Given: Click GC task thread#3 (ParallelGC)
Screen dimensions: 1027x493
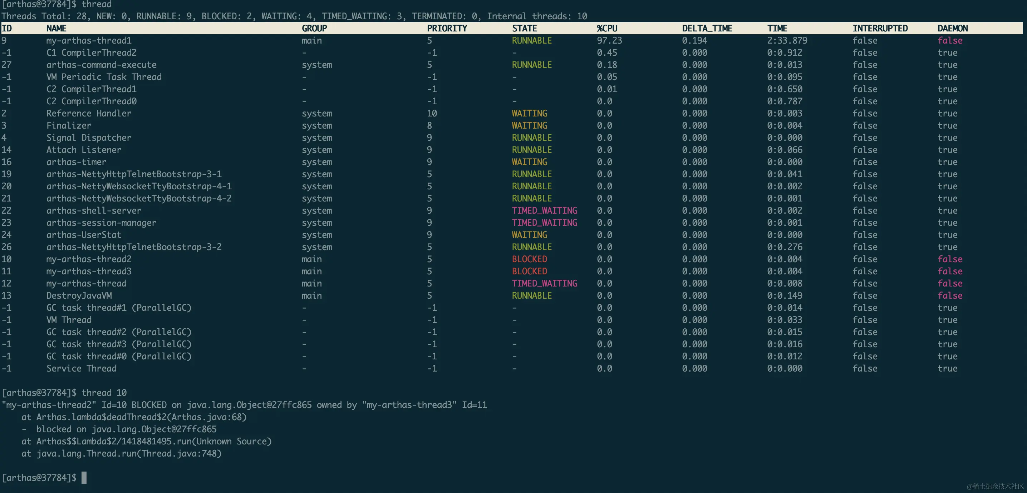Looking at the screenshot, I should (x=119, y=344).
